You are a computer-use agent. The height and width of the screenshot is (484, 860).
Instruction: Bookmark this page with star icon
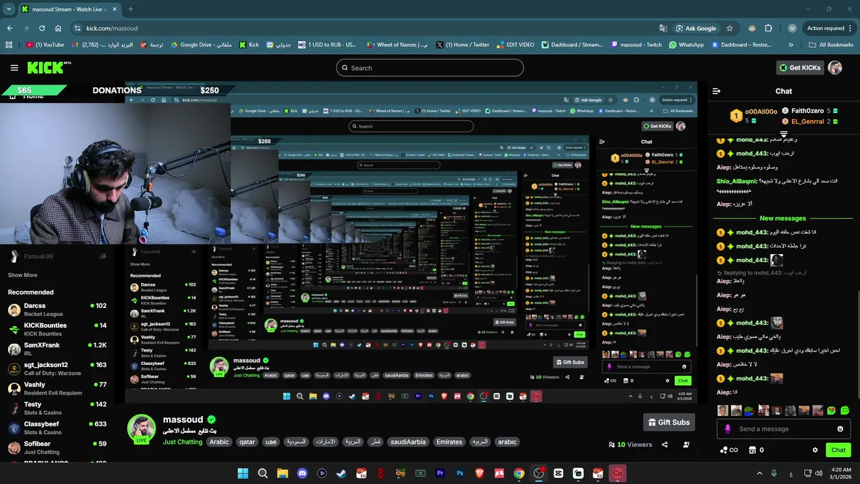[x=730, y=28]
